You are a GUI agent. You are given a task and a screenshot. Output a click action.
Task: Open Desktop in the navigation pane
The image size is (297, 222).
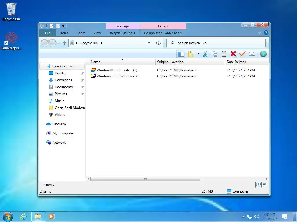61,73
